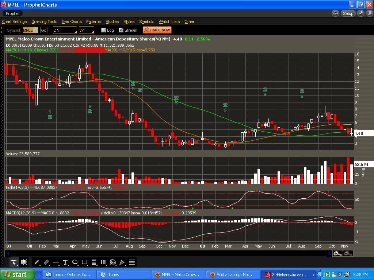Click the Setup button

click(348, 13)
